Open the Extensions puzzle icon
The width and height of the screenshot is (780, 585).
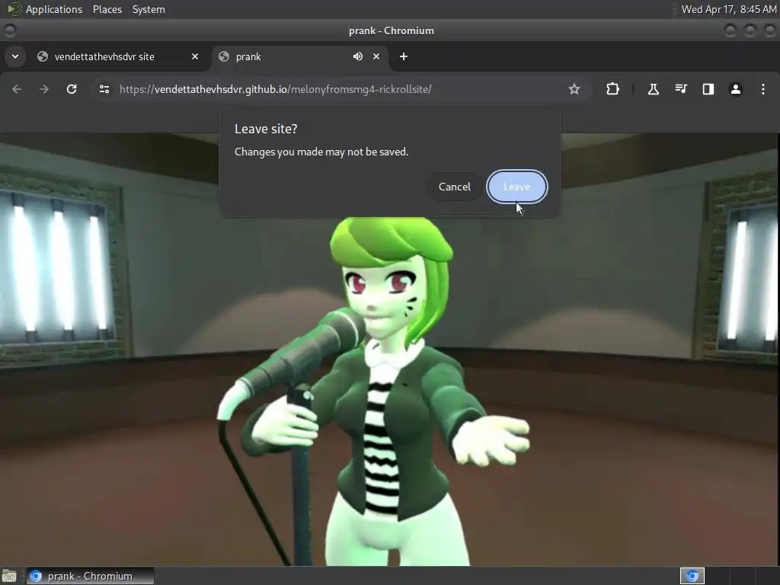coord(613,89)
